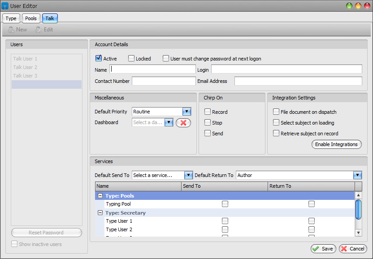This screenshot has height=259, width=373.
Task: Click the New user toolbar icon
Action: click(11, 30)
